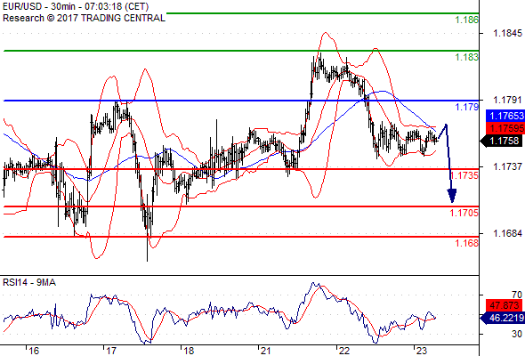
Task: Click the EUR/USD 30min chart title
Action: [x=76, y=6]
